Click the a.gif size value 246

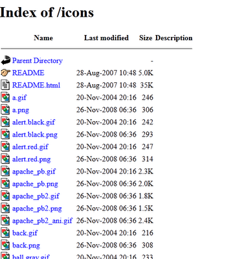click(x=148, y=97)
